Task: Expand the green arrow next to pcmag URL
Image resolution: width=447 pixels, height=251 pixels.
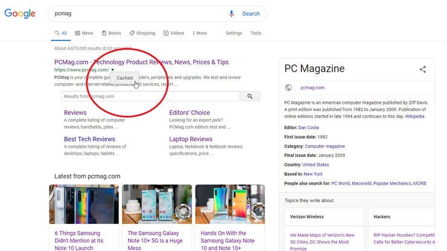Action: (x=112, y=70)
